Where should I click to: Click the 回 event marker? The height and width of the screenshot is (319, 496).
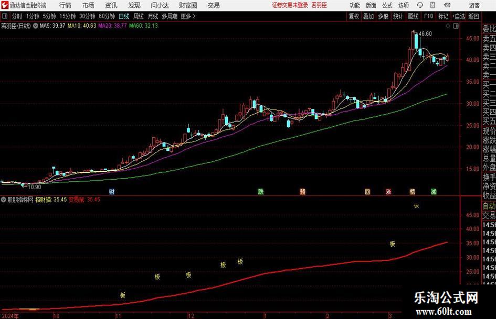[367, 191]
